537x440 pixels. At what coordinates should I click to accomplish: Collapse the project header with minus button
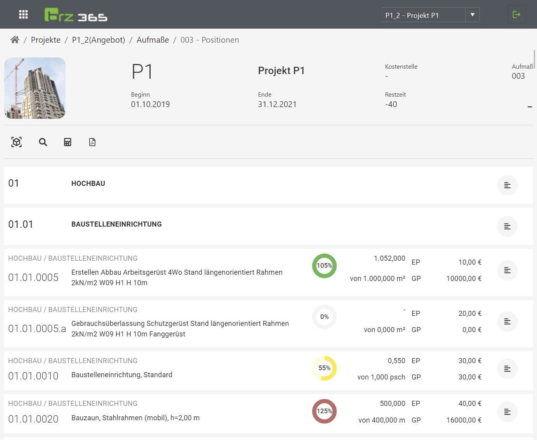(x=530, y=107)
